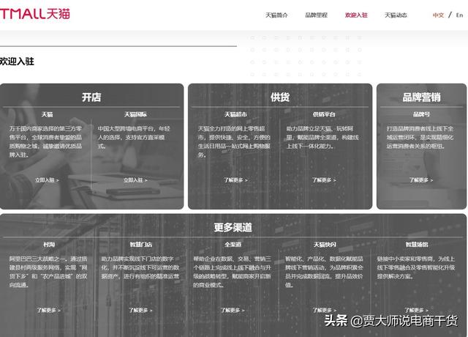Click the 天猫快闪 subheading

[x=325, y=244]
